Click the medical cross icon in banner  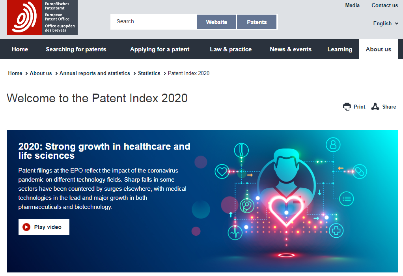tap(336, 230)
